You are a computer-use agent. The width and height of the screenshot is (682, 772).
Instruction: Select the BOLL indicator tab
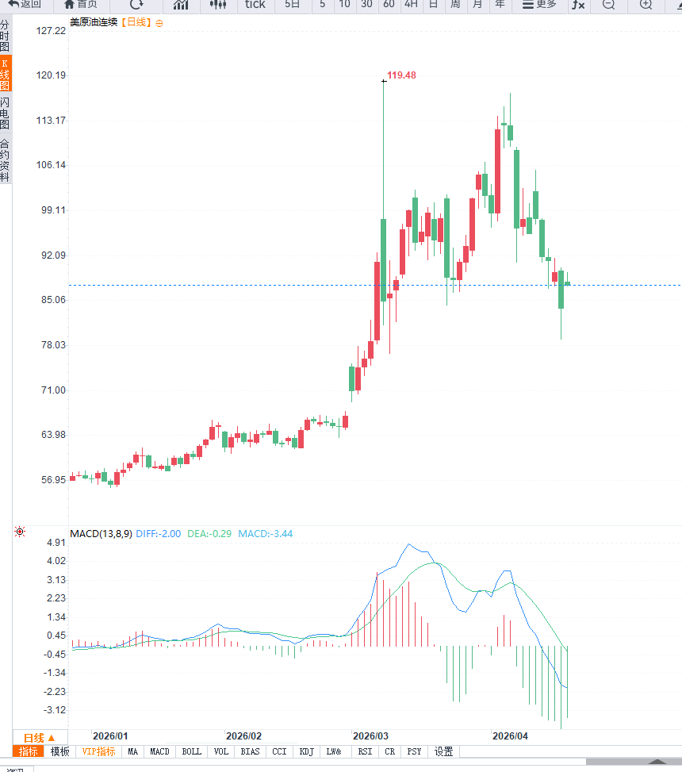[192, 751]
